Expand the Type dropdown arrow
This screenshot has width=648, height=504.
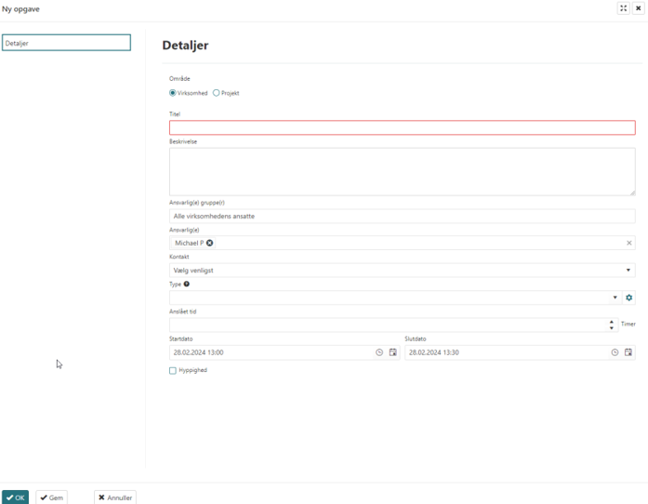[x=615, y=298]
